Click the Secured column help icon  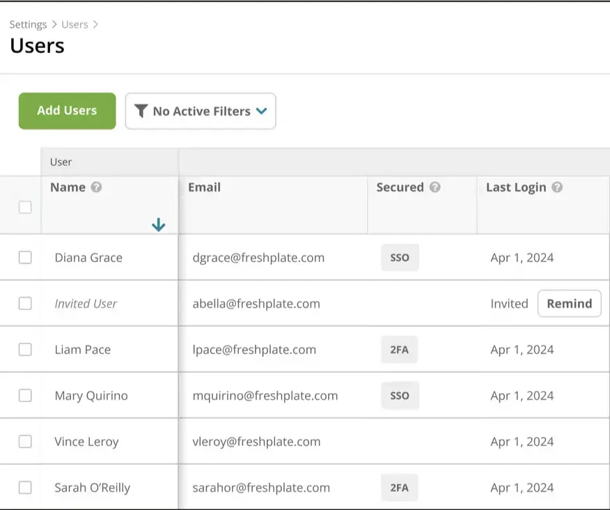(435, 187)
